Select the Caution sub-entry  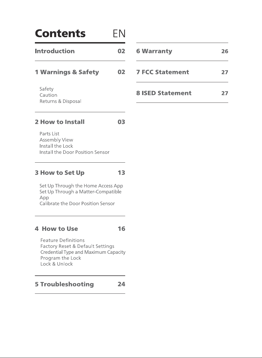(x=48, y=95)
